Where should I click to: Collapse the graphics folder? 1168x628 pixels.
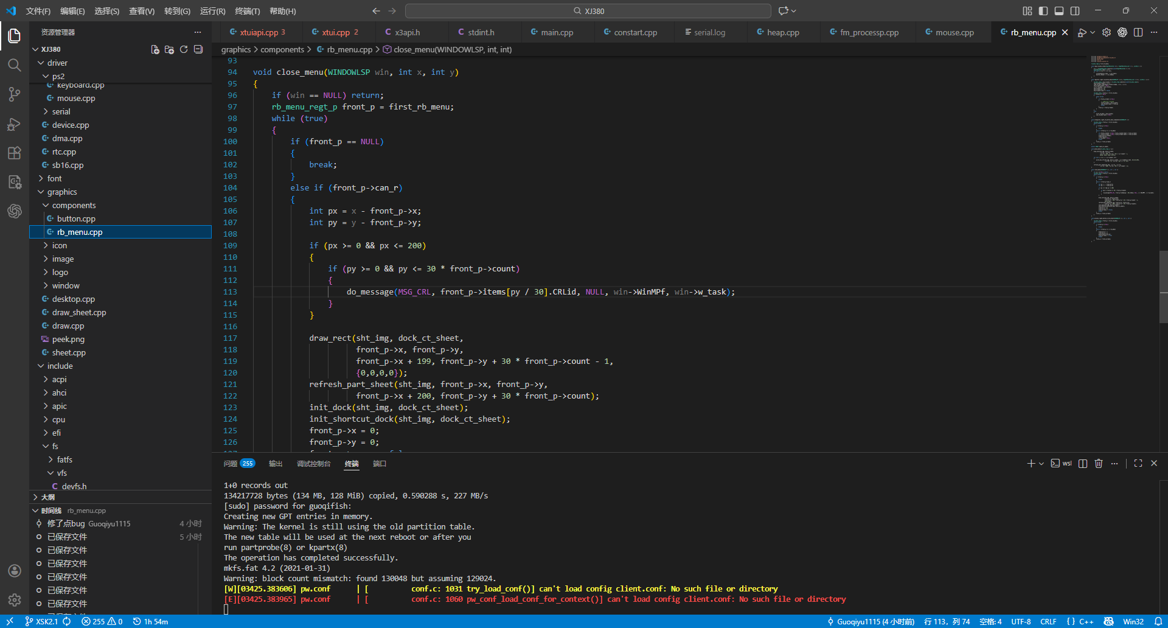pyautogui.click(x=62, y=192)
